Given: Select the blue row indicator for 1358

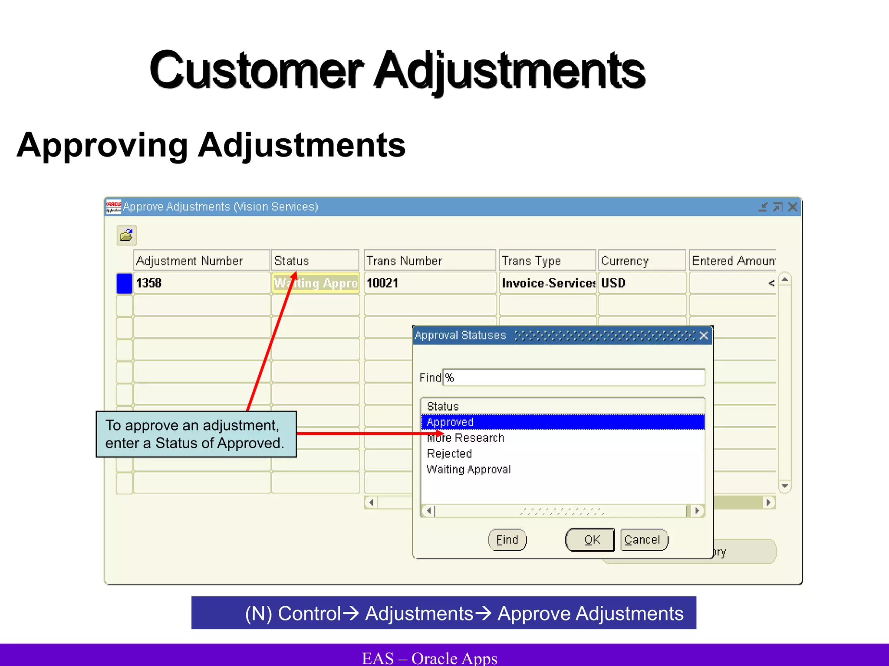Looking at the screenshot, I should (x=125, y=284).
